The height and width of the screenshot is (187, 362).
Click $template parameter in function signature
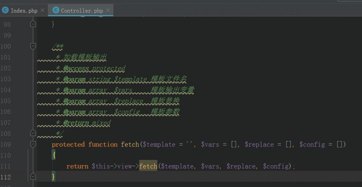159,145
